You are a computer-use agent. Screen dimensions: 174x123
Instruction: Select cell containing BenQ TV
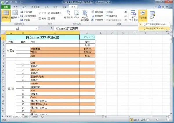(55, 70)
